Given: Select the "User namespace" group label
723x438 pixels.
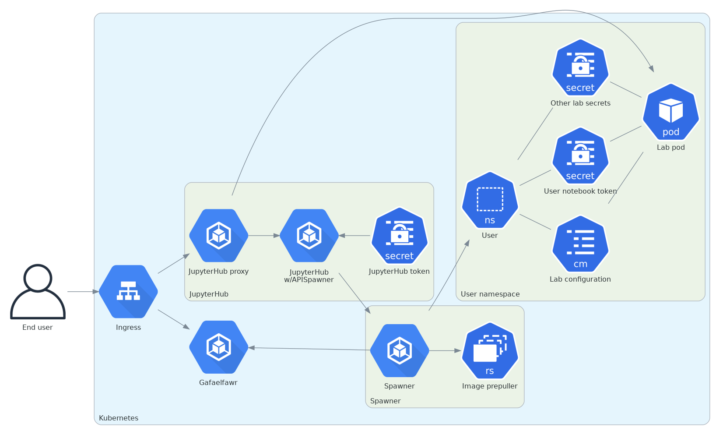Looking at the screenshot, I should click(490, 294).
